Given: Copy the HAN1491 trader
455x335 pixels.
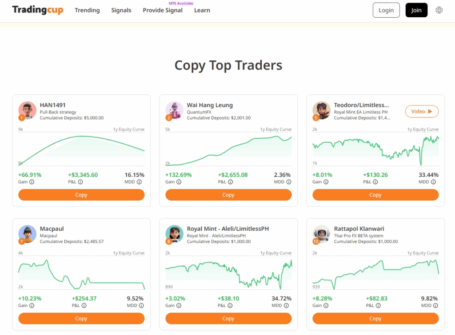Looking at the screenshot, I should coord(81,195).
